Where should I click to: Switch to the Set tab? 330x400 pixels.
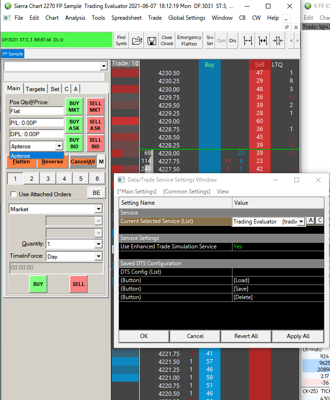point(55,89)
